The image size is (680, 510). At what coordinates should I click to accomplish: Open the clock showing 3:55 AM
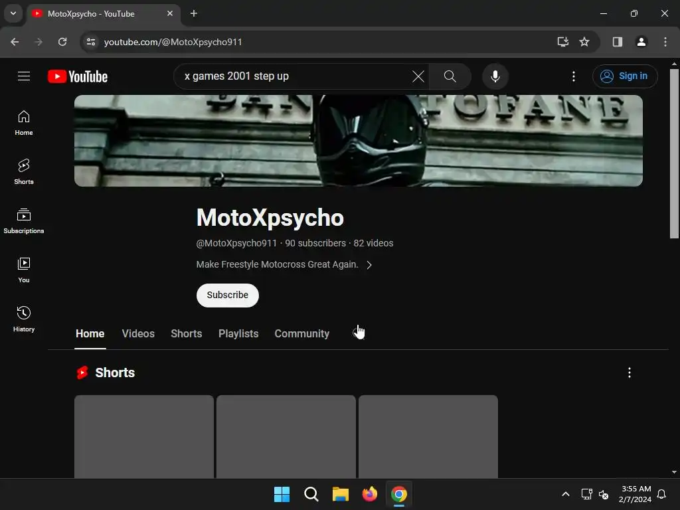(636, 494)
